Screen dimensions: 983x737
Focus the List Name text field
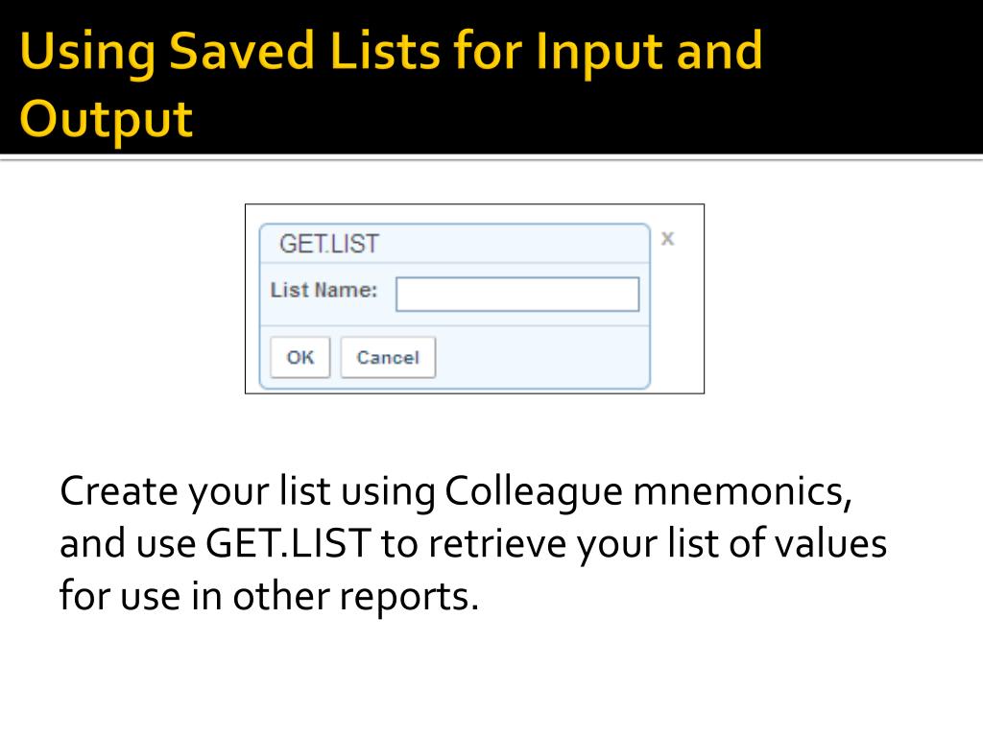click(517, 294)
